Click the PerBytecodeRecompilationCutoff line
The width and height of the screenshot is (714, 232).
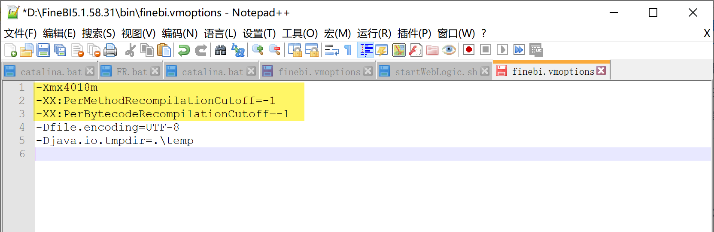162,114
